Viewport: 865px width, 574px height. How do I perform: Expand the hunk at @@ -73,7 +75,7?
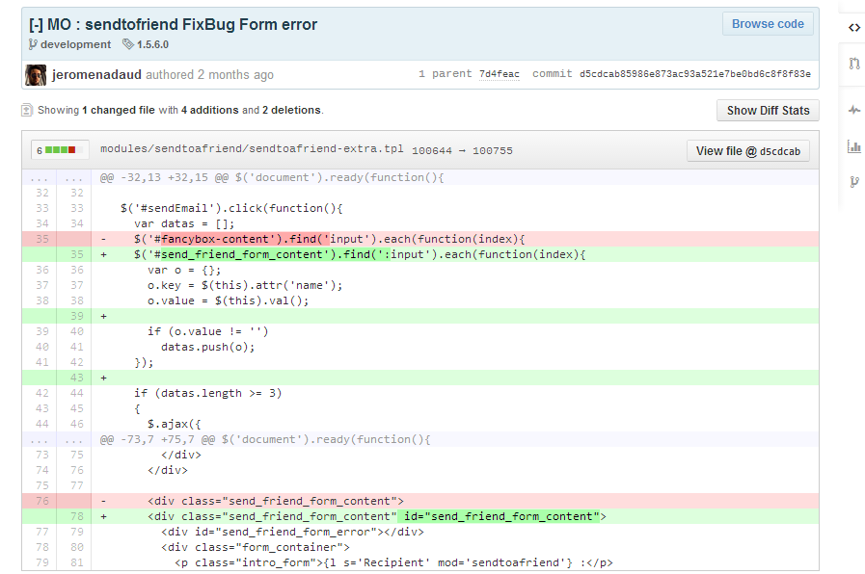56,439
